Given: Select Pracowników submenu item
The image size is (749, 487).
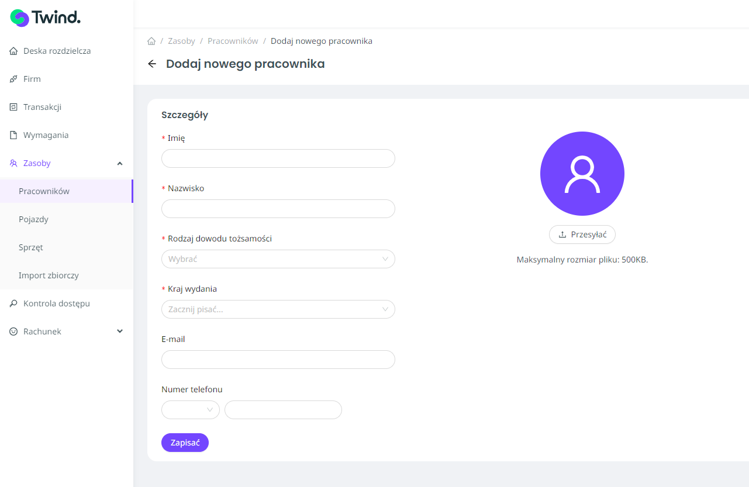Looking at the screenshot, I should (x=67, y=191).
